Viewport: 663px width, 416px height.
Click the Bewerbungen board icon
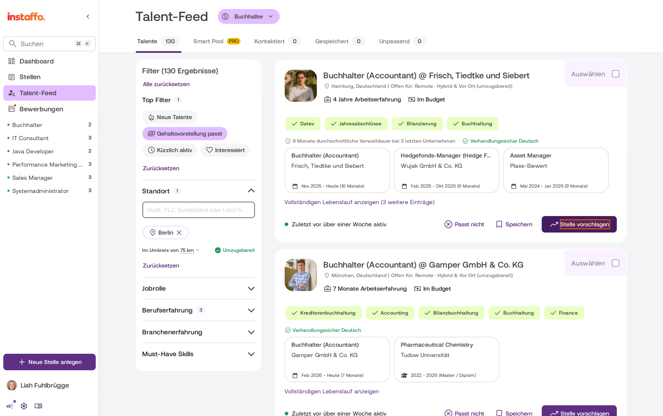[12, 109]
